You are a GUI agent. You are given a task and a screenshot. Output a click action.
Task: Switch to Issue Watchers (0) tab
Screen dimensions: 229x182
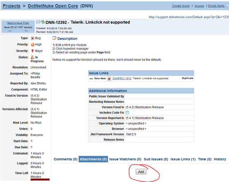125,159
